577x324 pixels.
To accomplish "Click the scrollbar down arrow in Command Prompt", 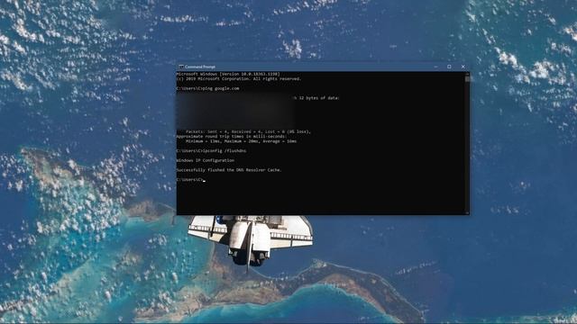I will click(467, 212).
